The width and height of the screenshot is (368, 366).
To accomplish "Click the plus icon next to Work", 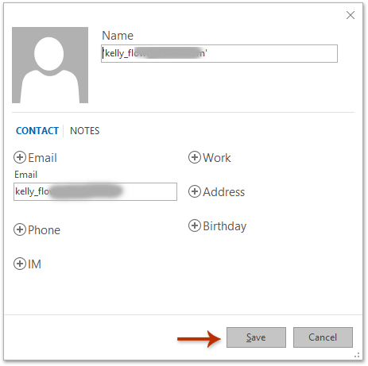I will pos(195,157).
